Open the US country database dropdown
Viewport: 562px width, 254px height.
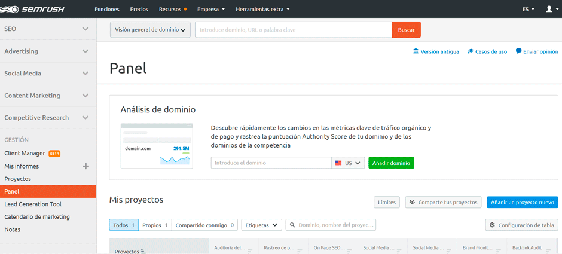[x=348, y=163]
